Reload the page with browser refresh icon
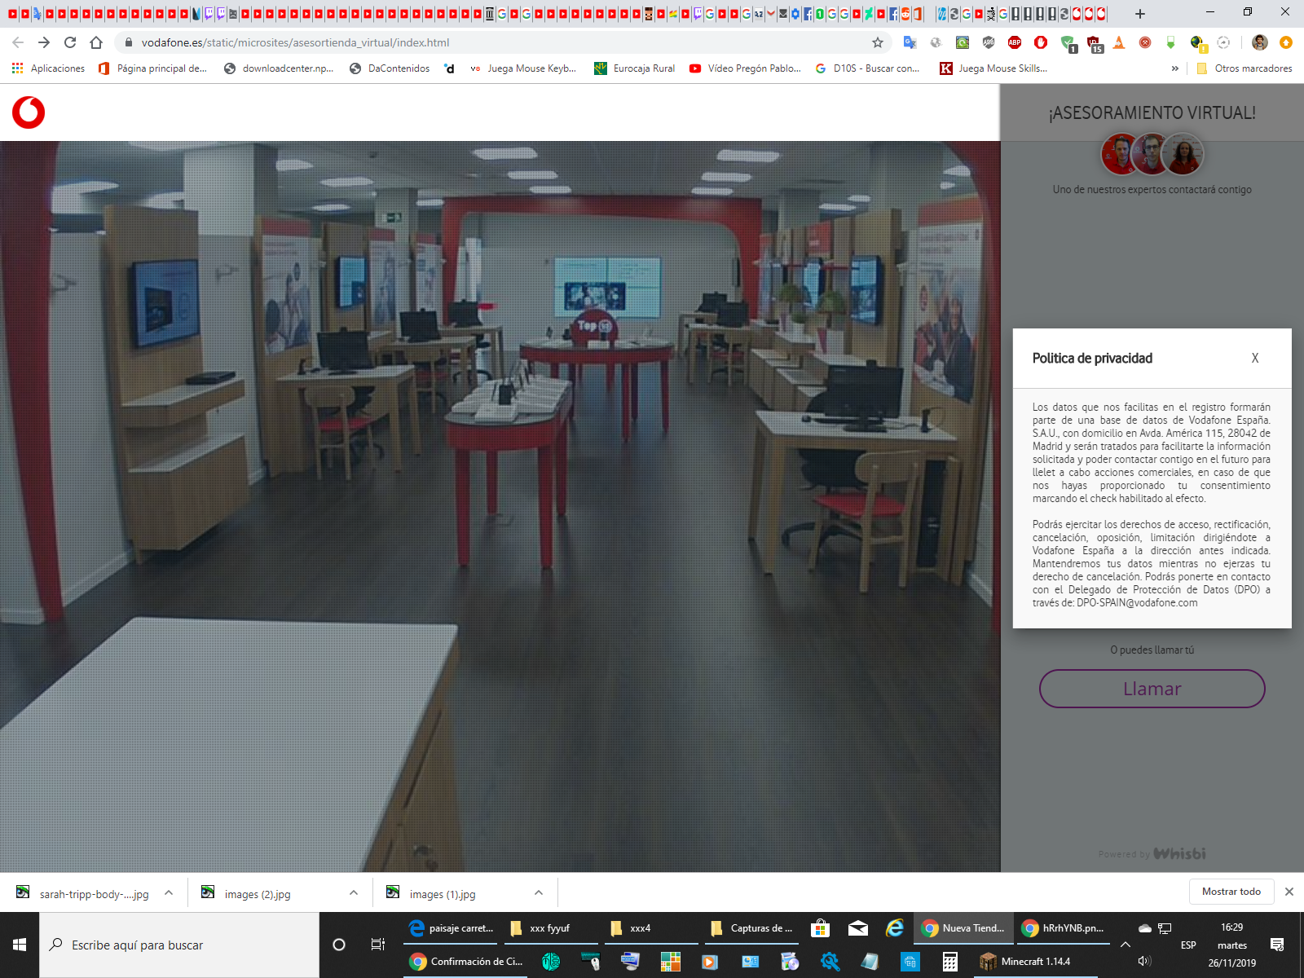This screenshot has width=1304, height=978. [70, 42]
